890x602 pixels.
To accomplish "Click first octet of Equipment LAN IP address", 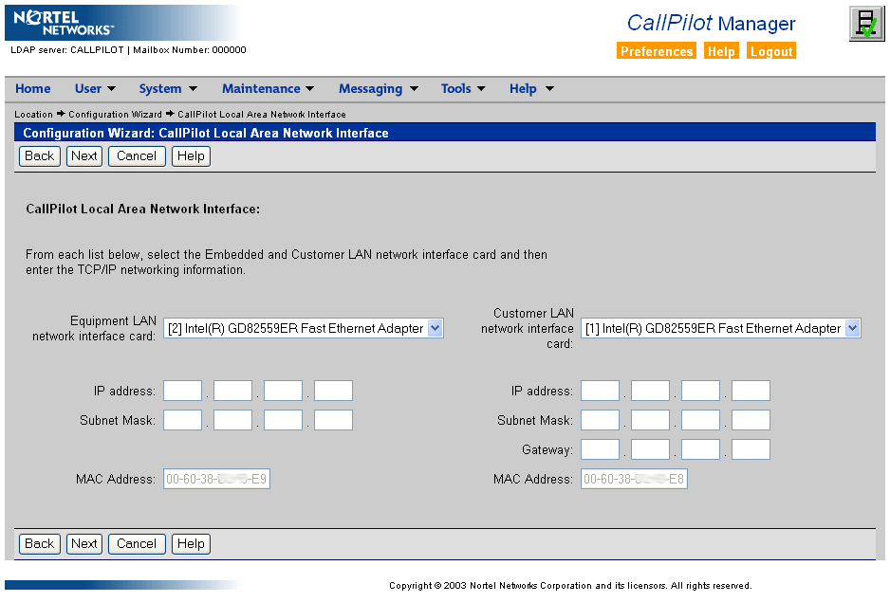I will tap(183, 391).
